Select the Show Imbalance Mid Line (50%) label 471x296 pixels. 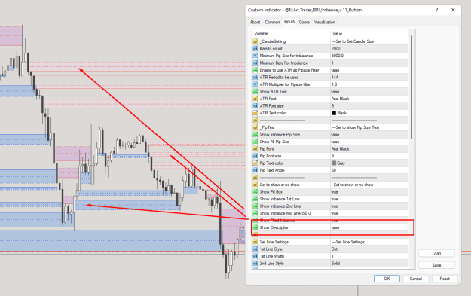tap(286, 213)
